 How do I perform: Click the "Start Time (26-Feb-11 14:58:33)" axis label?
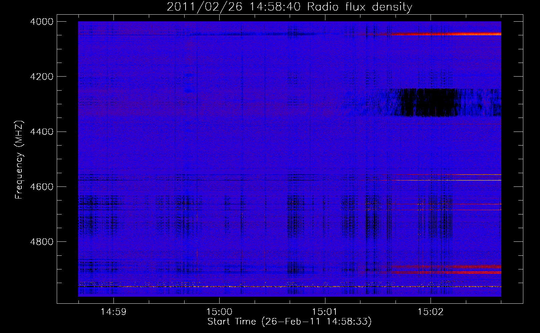tap(289, 322)
